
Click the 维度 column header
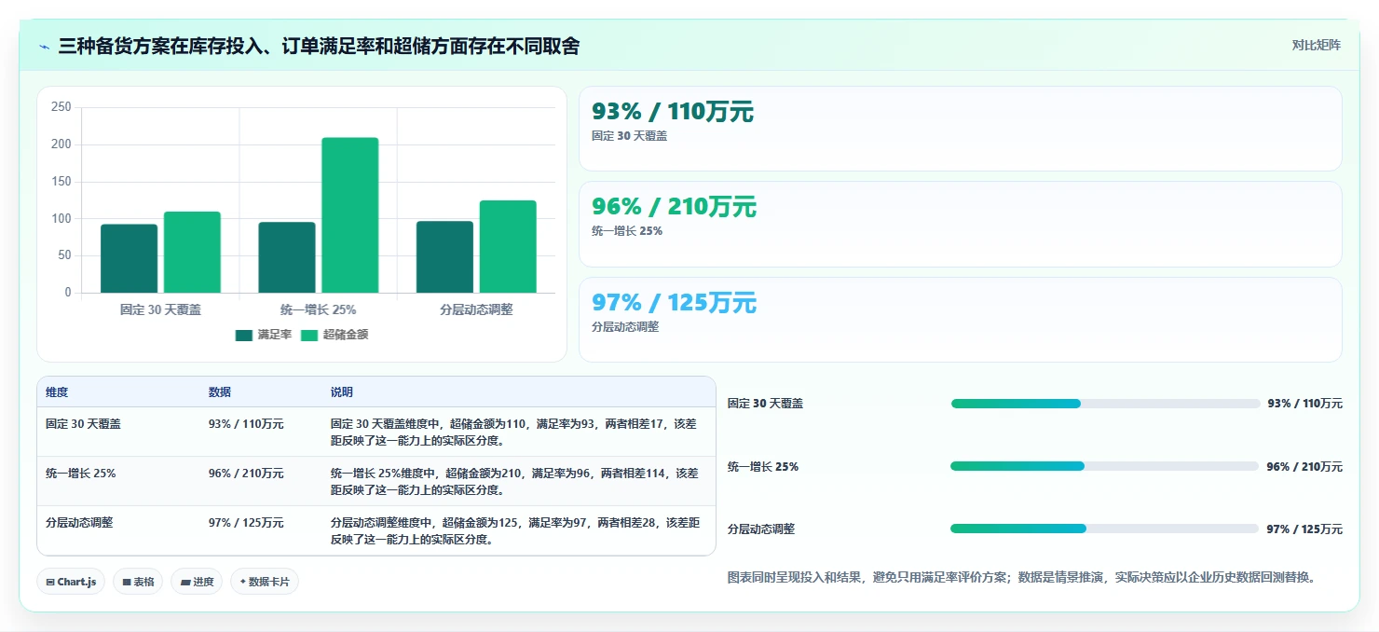click(57, 392)
